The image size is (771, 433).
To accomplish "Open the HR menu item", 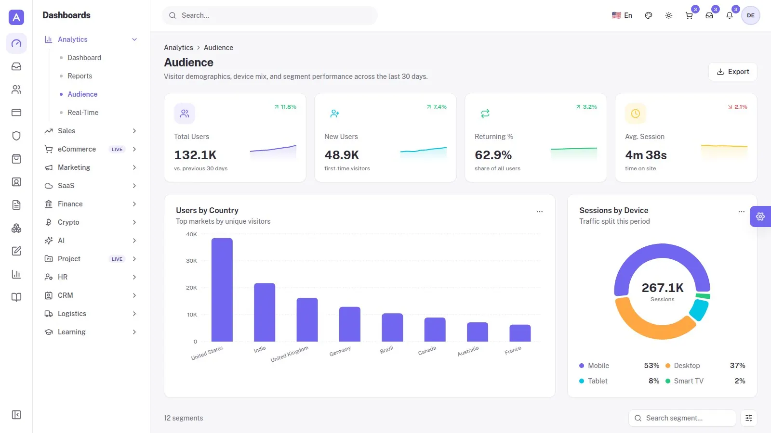I will coord(91,277).
